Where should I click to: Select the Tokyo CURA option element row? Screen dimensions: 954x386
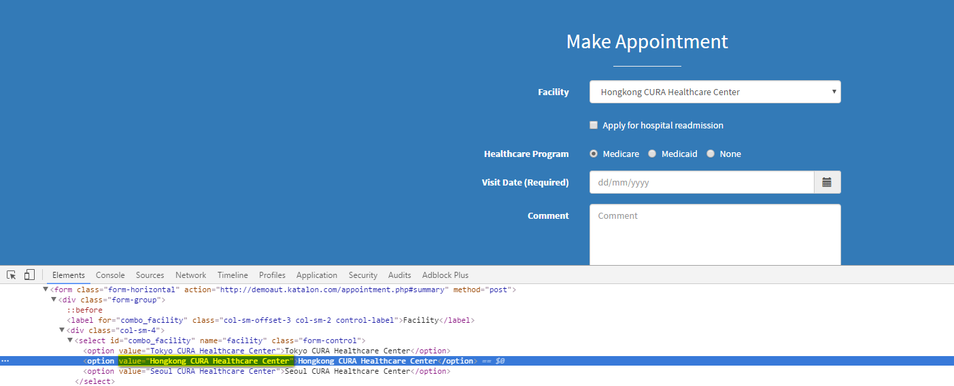pyautogui.click(x=267, y=351)
